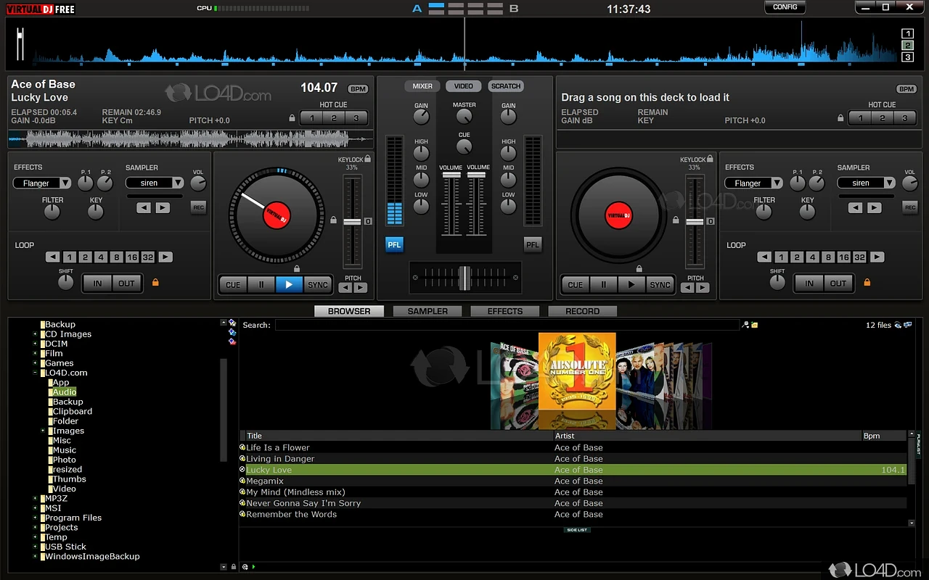Screen dimensions: 929x580
Task: Select waveform zoom level 1
Action: coord(908,33)
